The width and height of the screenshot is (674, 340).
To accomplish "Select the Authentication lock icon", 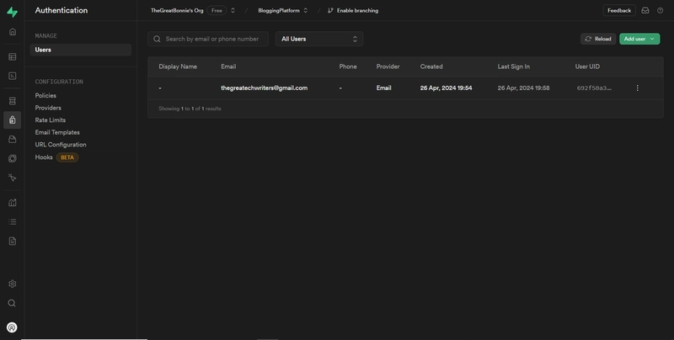I will pos(13,120).
